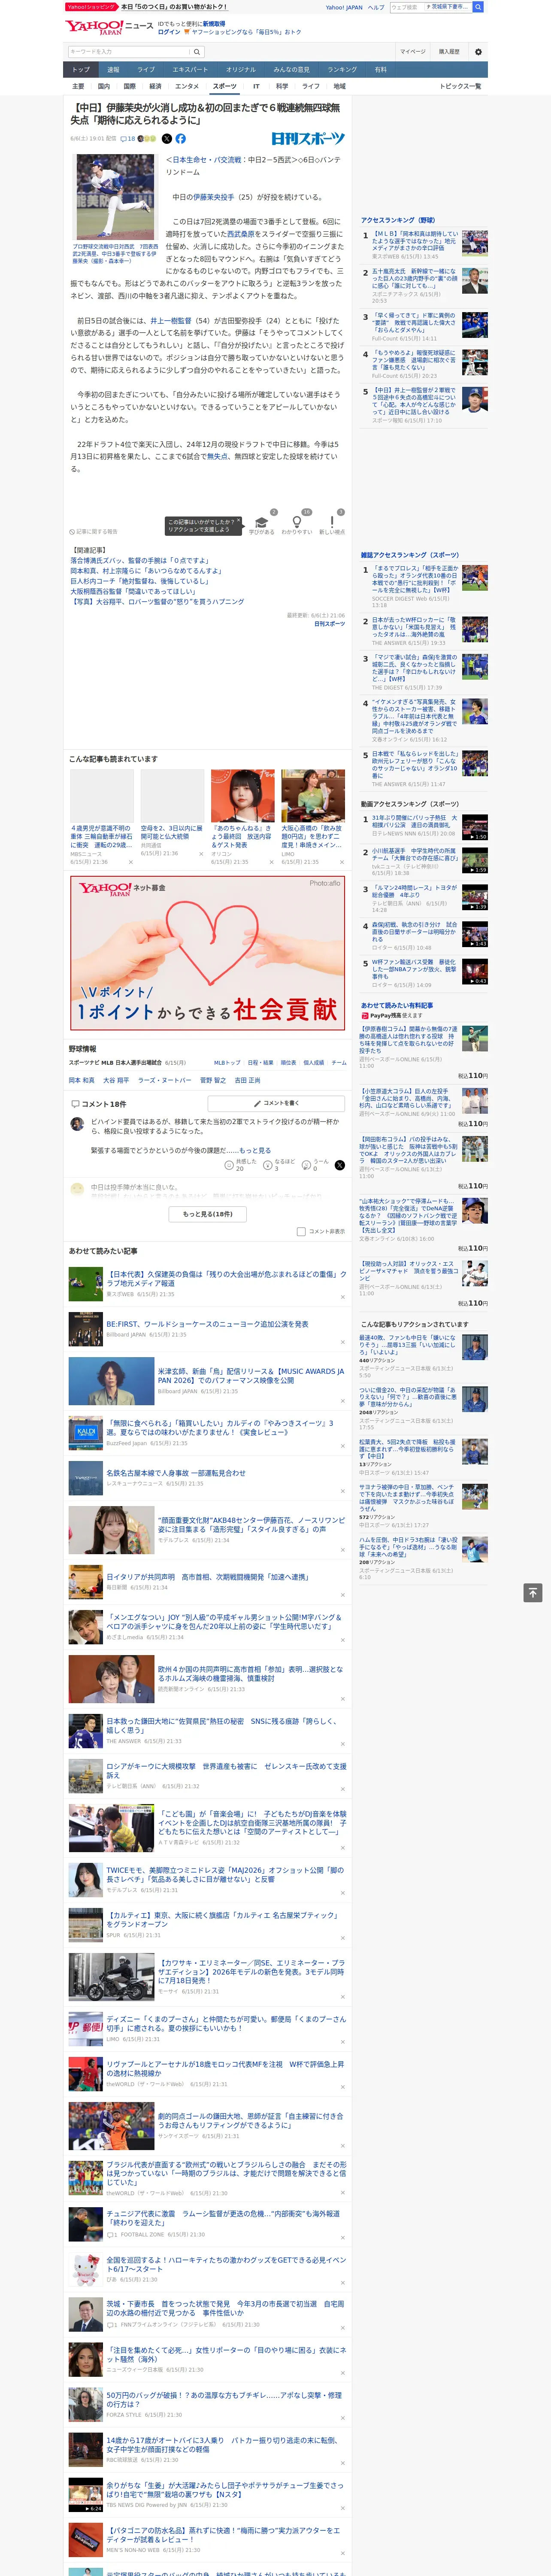Click the 日刊スポーツ publisher logo

click(308, 139)
